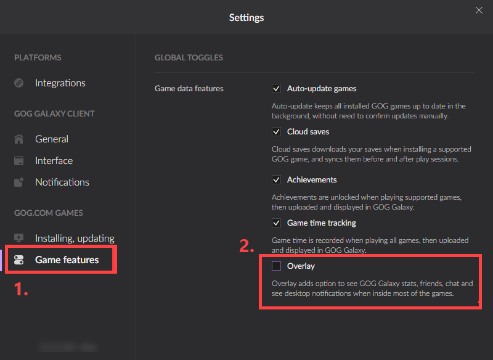
Task: Click the Overlay label text
Action: coord(301,266)
